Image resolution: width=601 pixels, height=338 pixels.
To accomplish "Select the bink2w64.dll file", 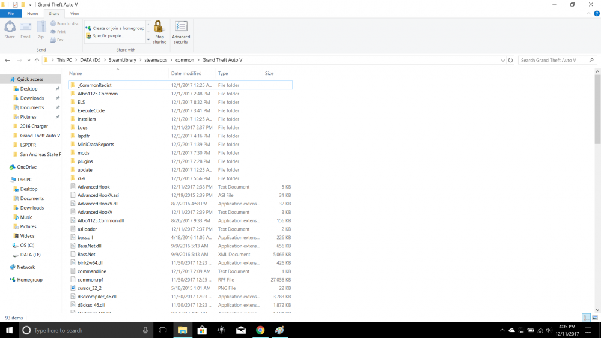I will (180, 262).
